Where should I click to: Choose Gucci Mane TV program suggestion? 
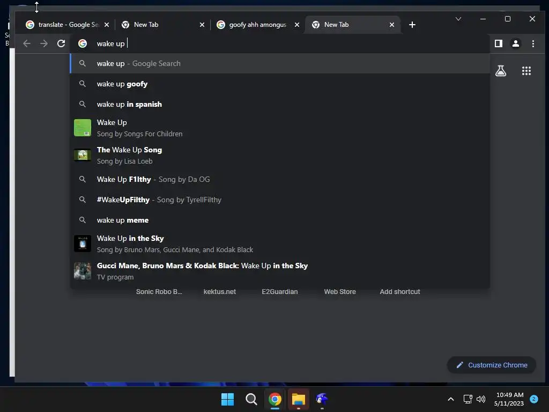(x=280, y=271)
